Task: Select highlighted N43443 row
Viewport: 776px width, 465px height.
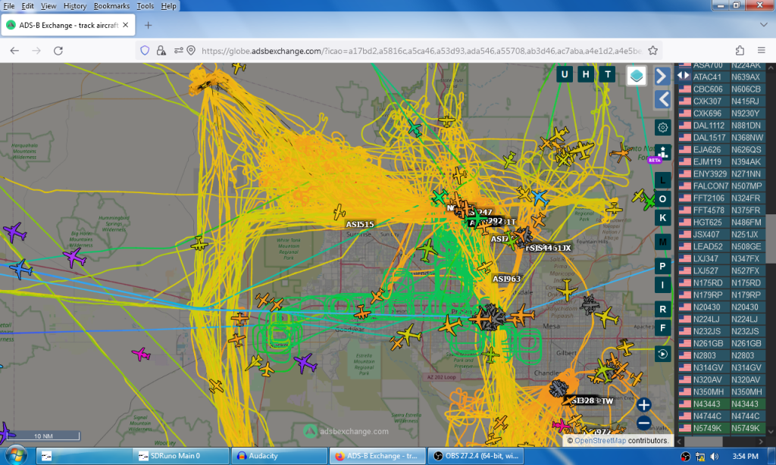Action: (721, 404)
